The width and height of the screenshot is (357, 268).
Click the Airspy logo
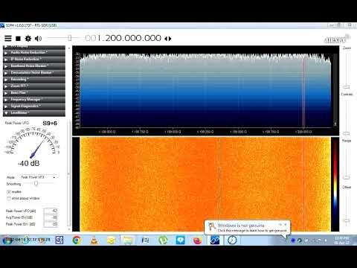pos(337,39)
